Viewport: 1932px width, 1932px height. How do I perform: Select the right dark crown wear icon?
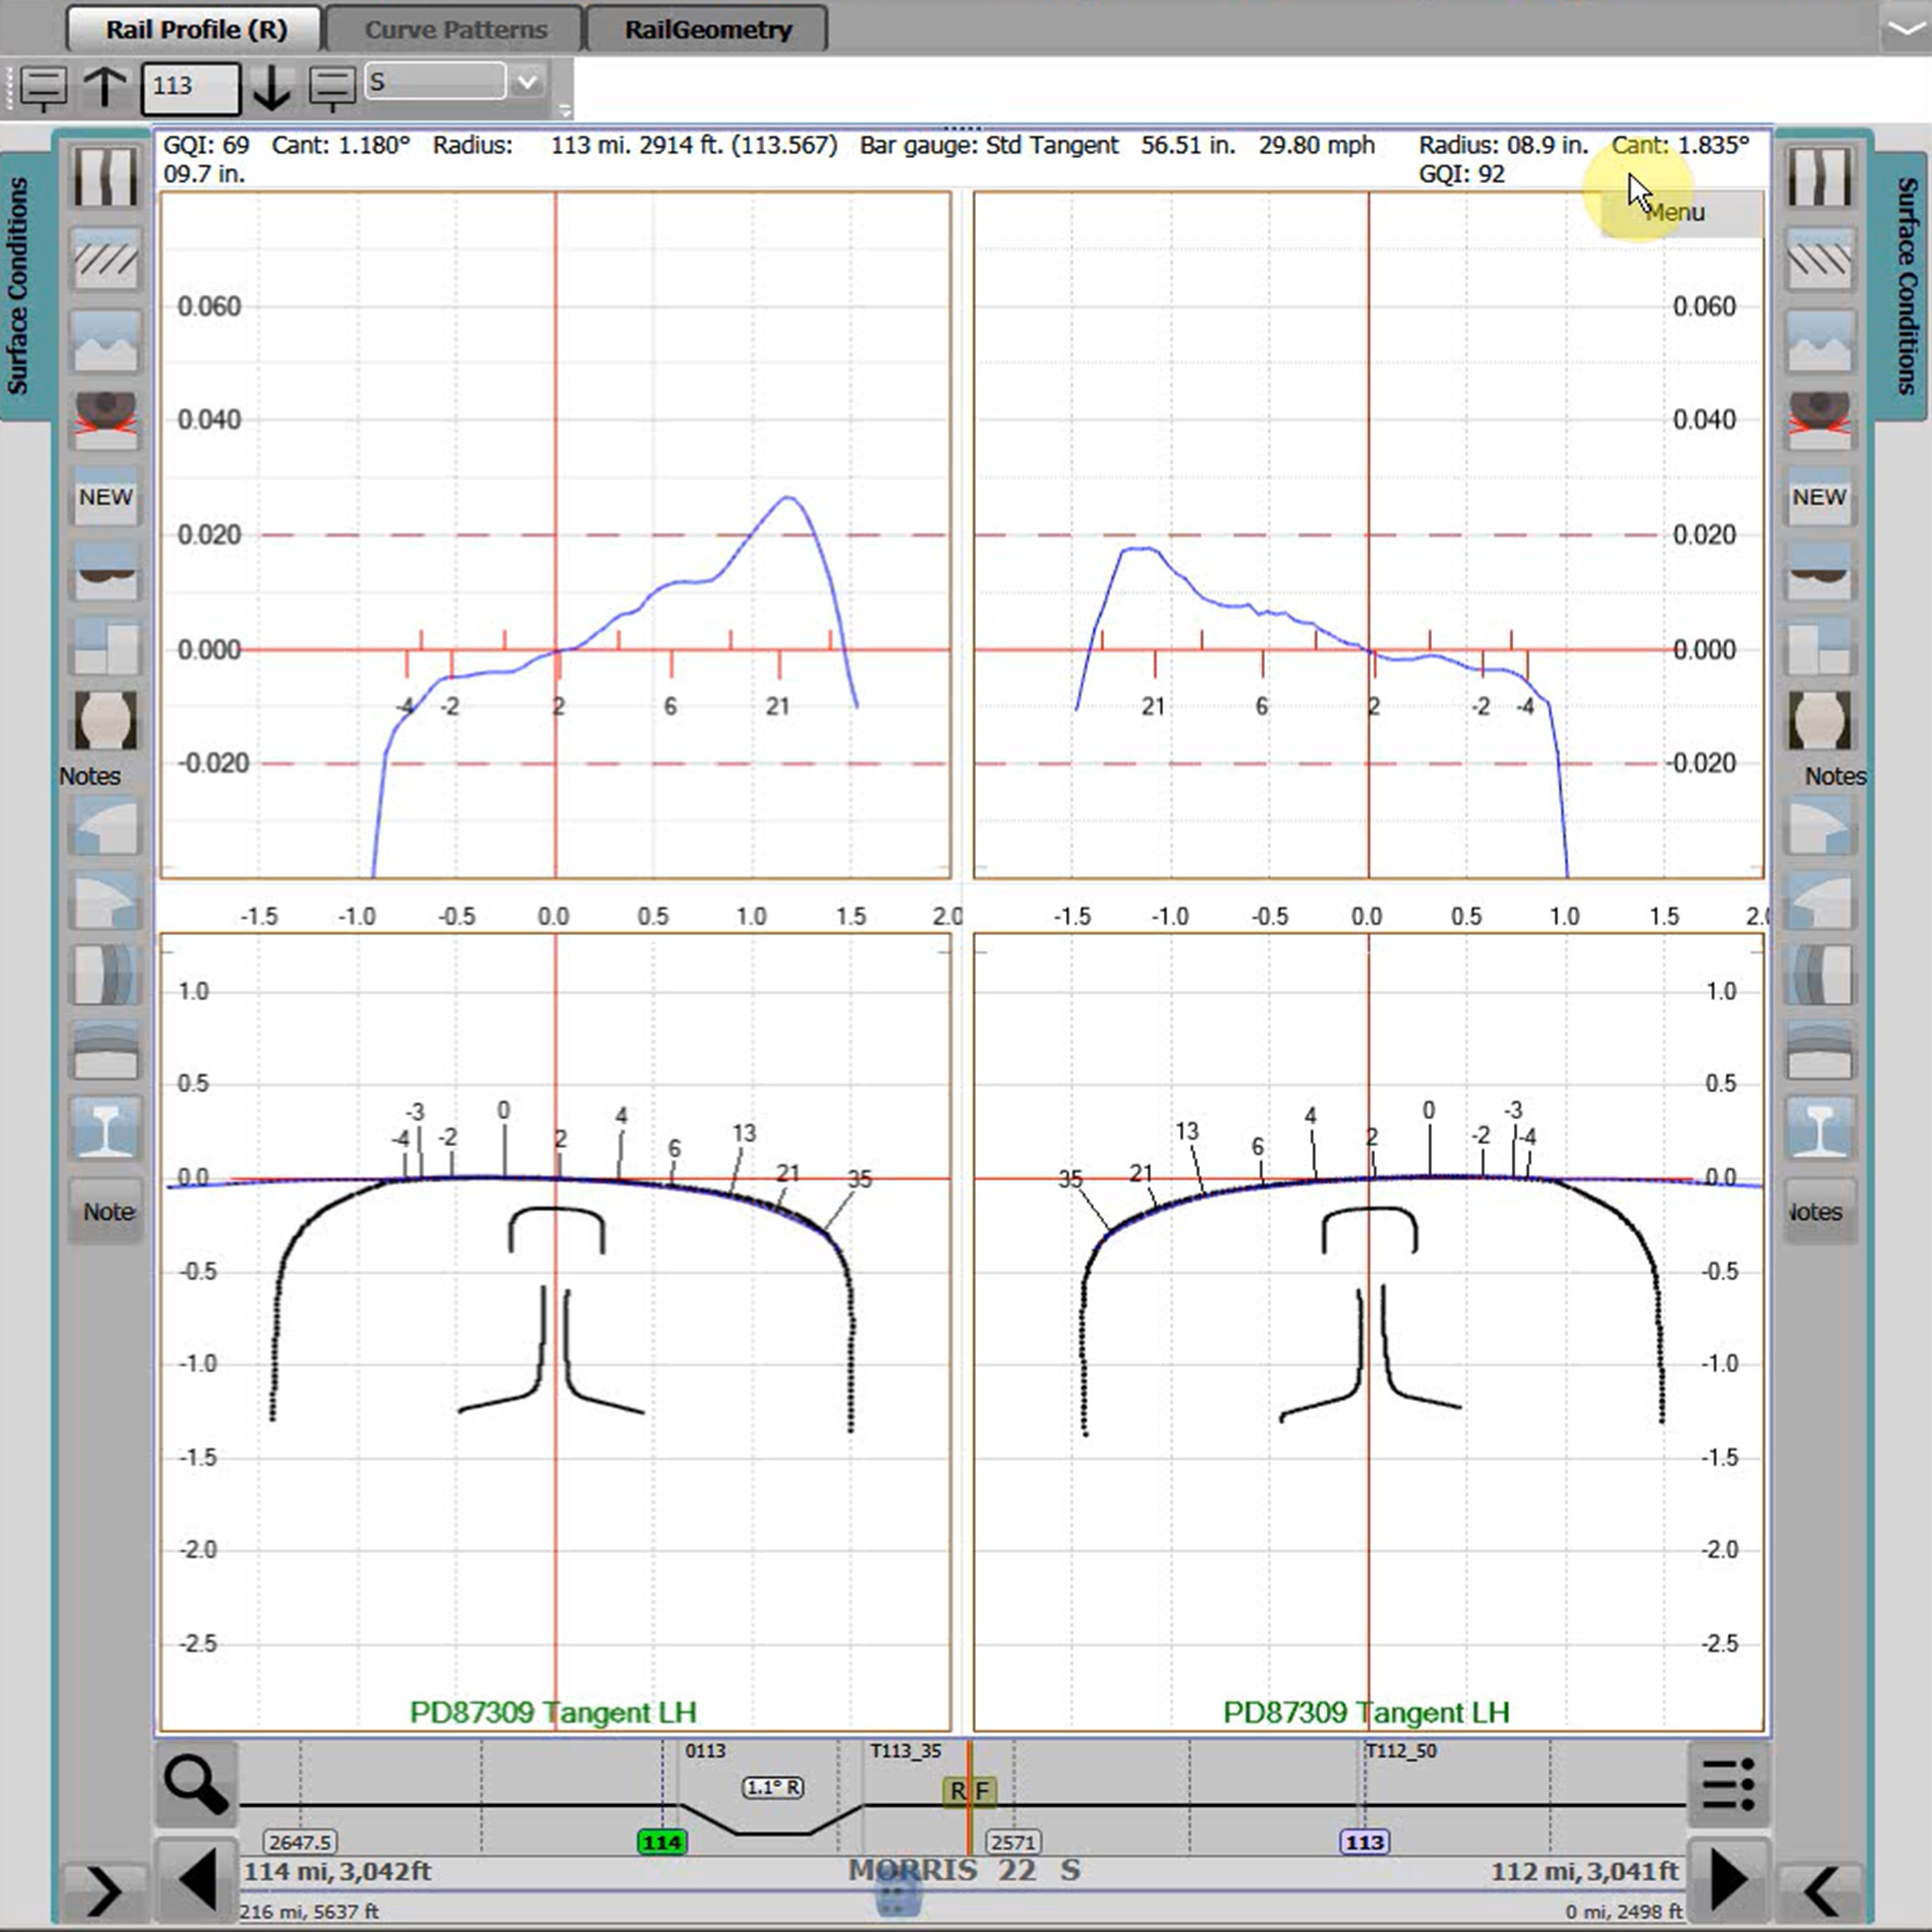[x=1819, y=572]
